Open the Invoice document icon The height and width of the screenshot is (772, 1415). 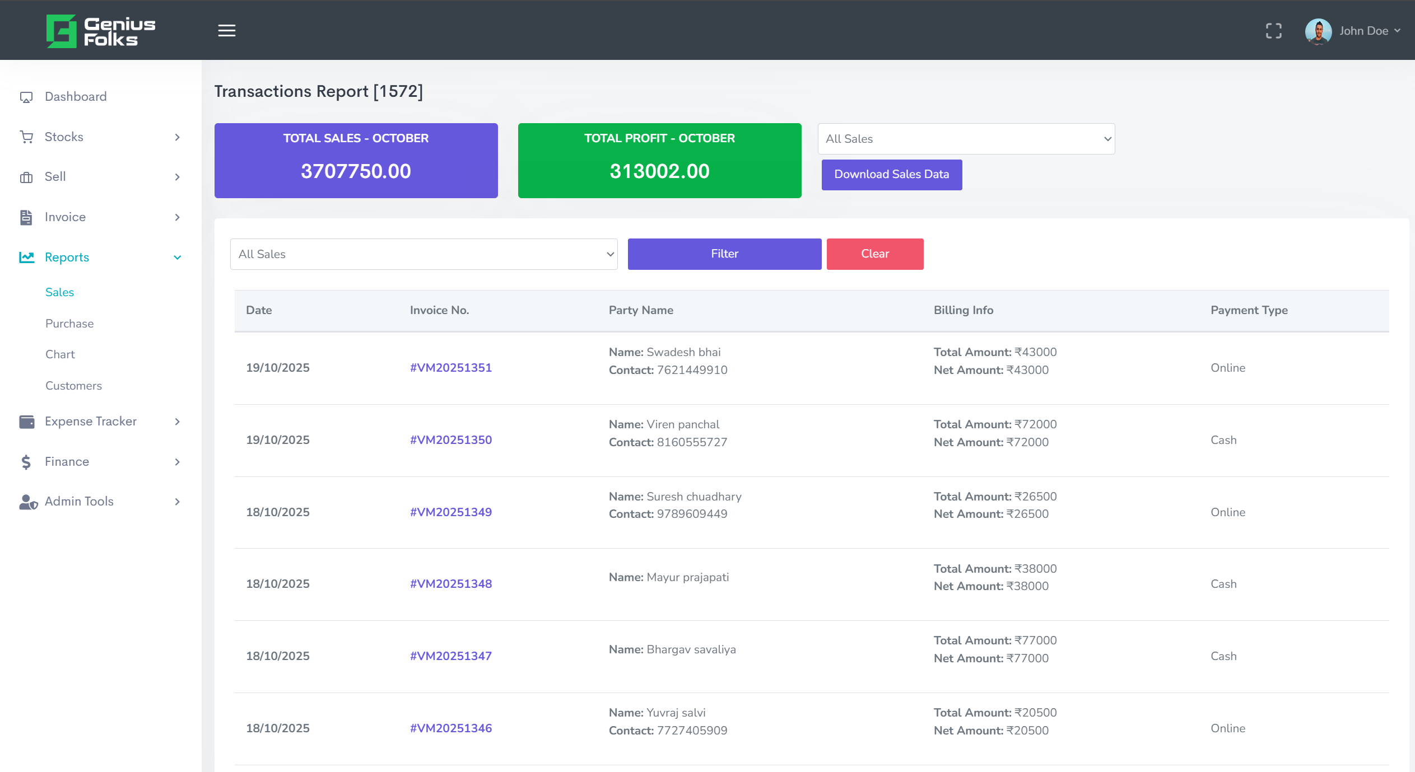[26, 217]
